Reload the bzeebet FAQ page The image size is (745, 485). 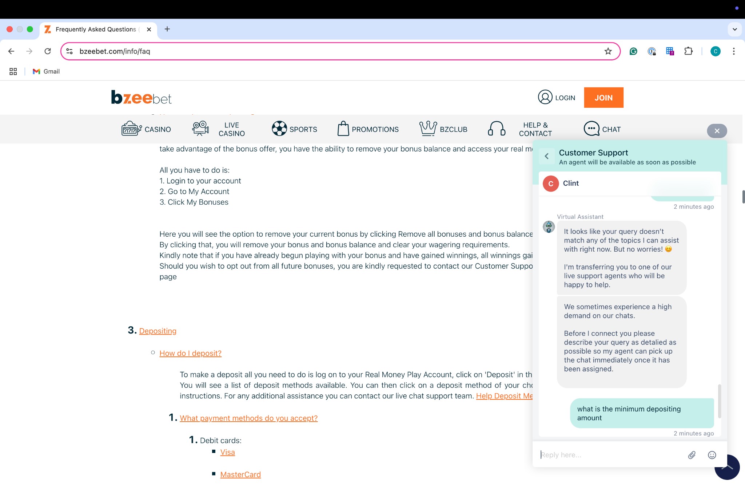click(x=48, y=51)
